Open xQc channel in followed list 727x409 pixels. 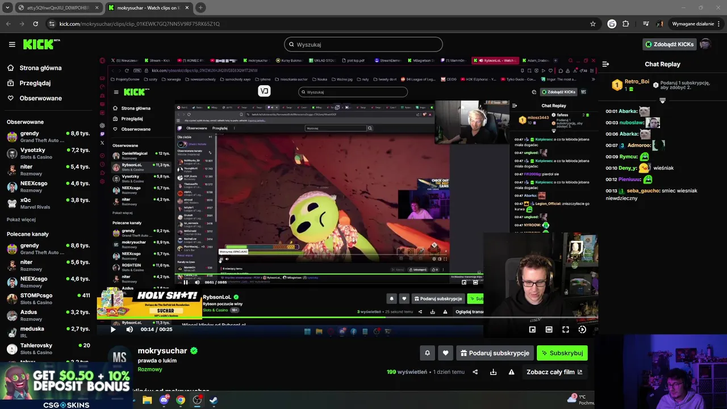pyautogui.click(x=48, y=203)
